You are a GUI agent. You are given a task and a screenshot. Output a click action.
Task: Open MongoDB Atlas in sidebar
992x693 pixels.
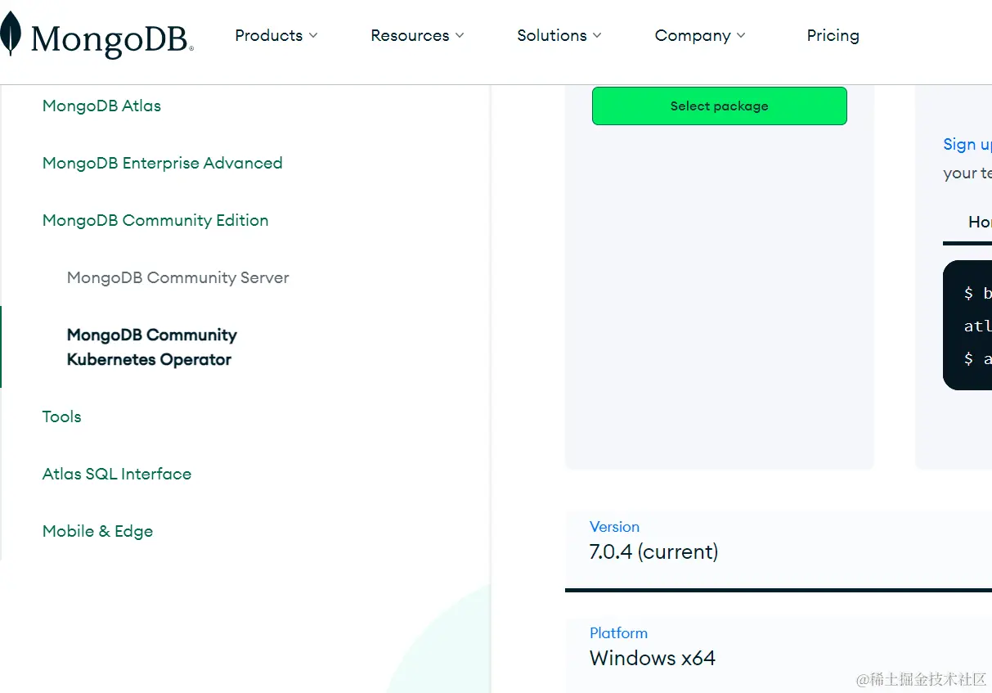(x=101, y=106)
